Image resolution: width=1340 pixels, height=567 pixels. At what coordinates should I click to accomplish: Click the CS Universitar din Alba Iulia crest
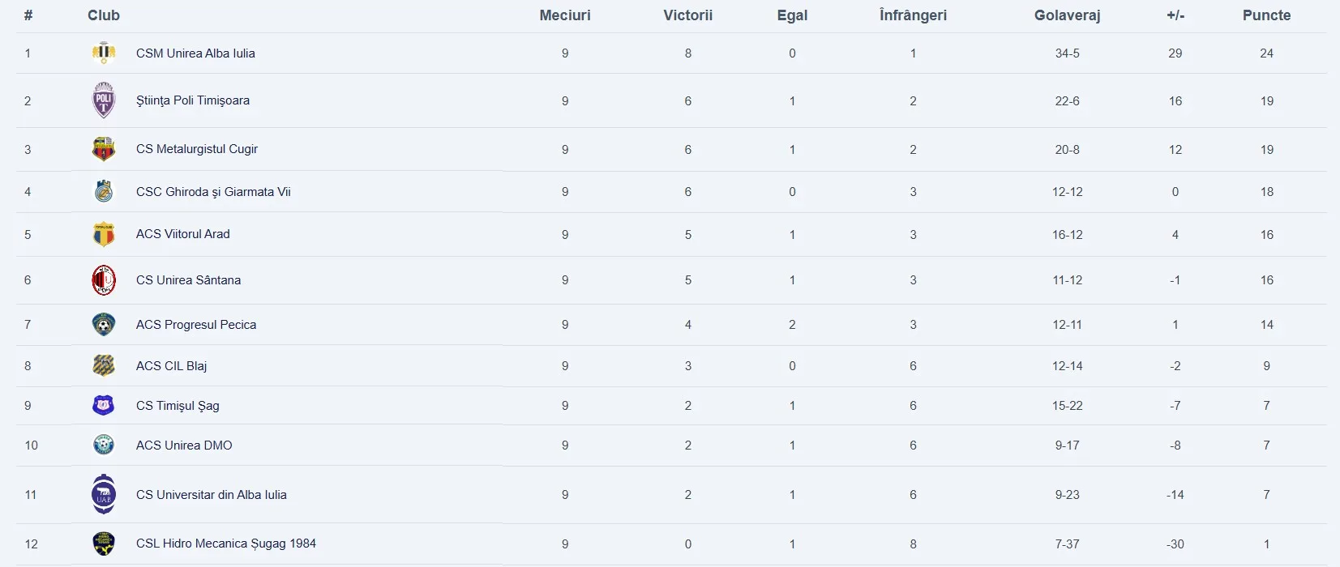[x=104, y=494]
